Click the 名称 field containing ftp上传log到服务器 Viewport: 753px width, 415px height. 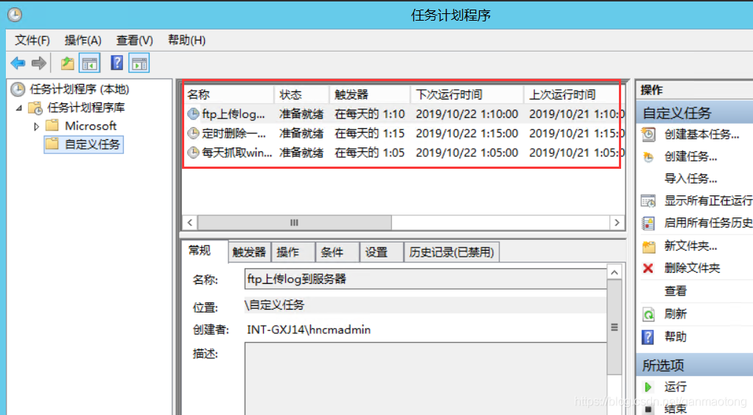coord(425,279)
